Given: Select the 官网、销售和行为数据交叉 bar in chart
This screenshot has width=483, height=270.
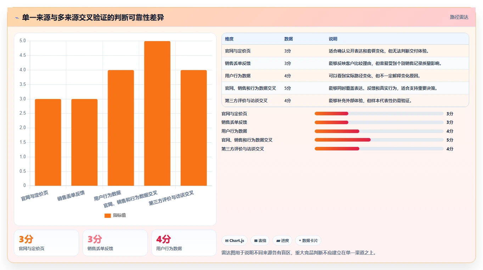Looking at the screenshot, I should tap(157, 113).
